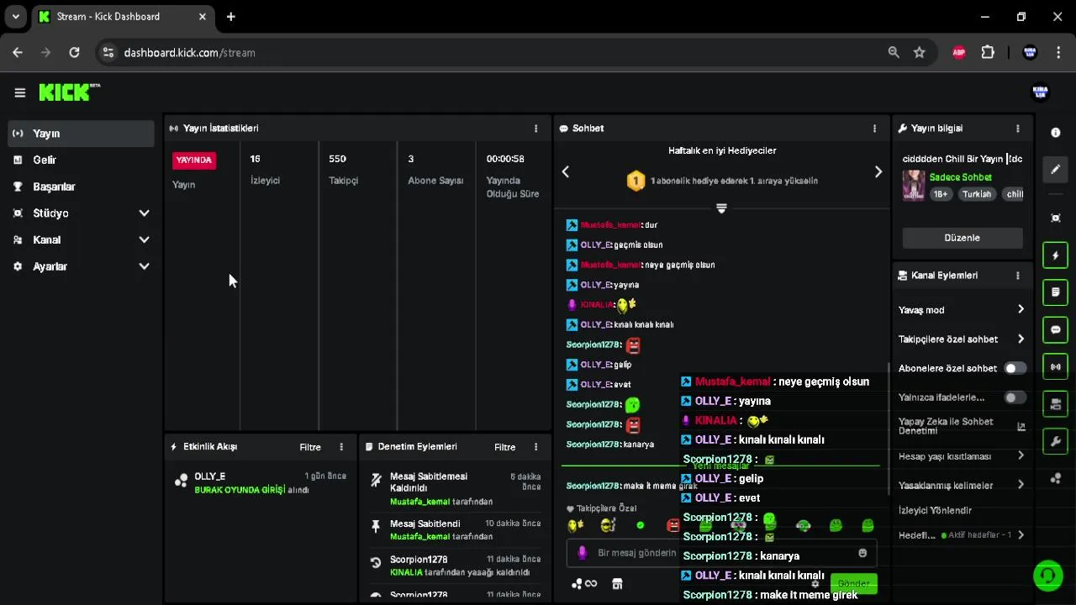Open the Chrome extensions puzzle icon
This screenshot has width=1076, height=605.
click(988, 52)
